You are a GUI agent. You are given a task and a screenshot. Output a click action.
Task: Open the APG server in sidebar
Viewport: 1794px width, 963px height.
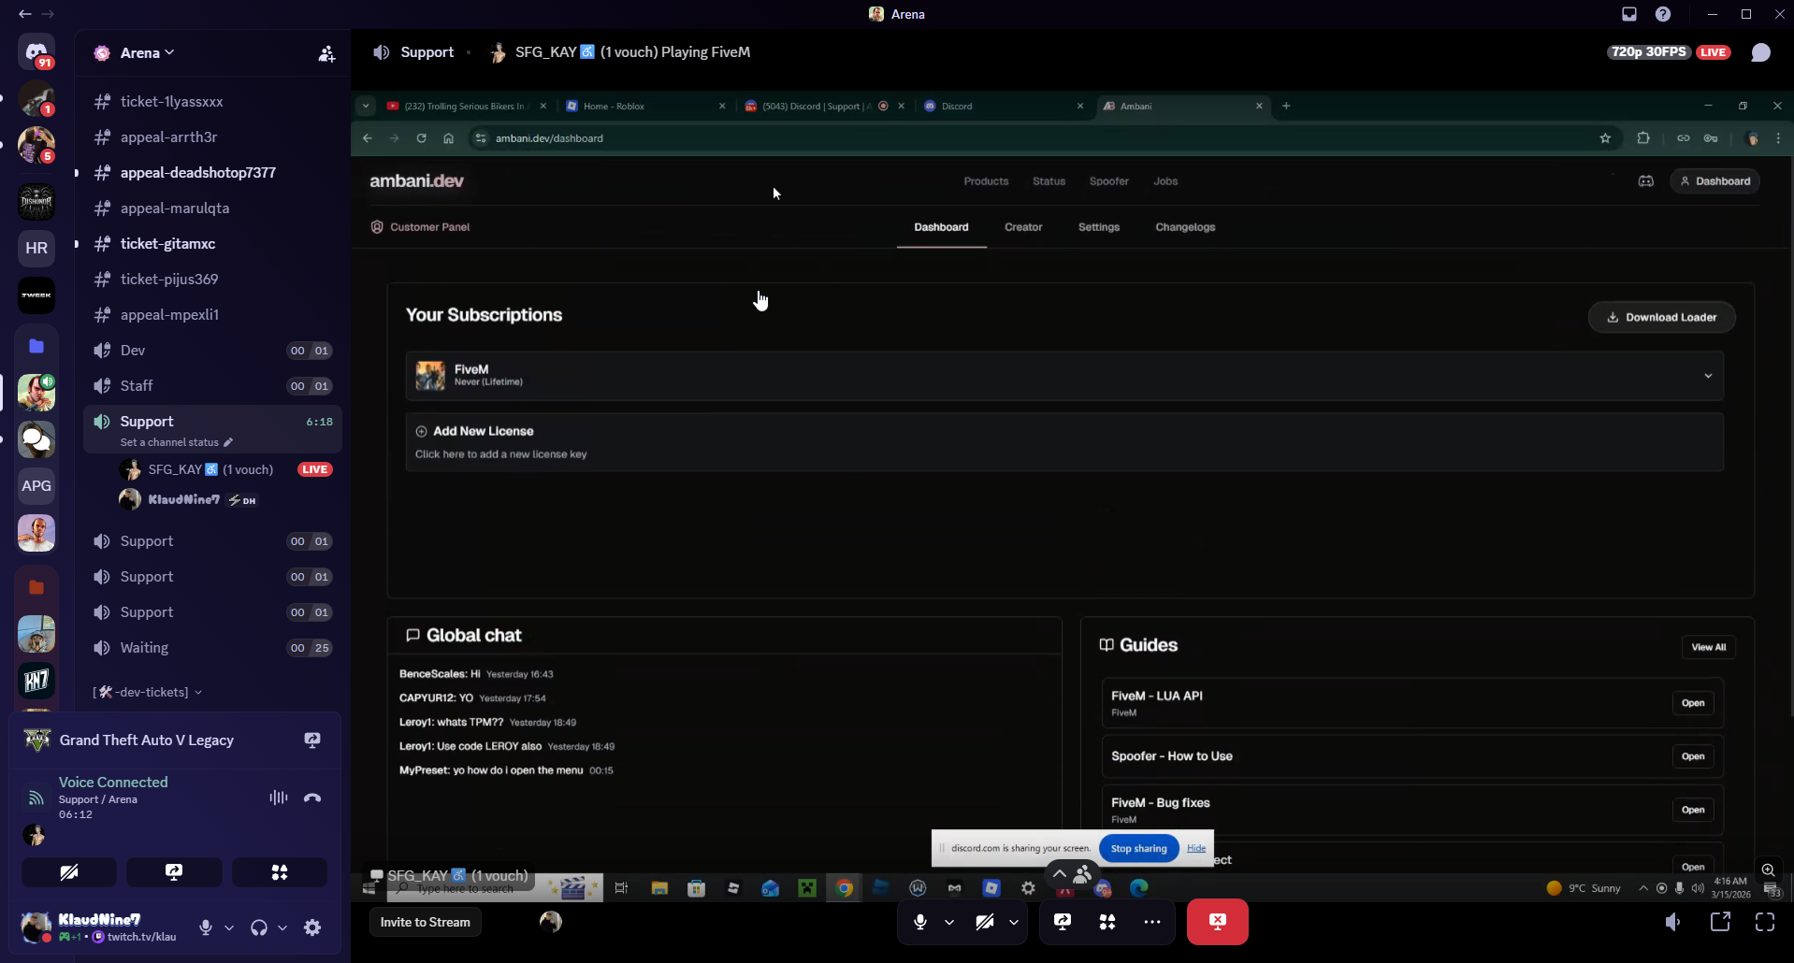point(36,485)
